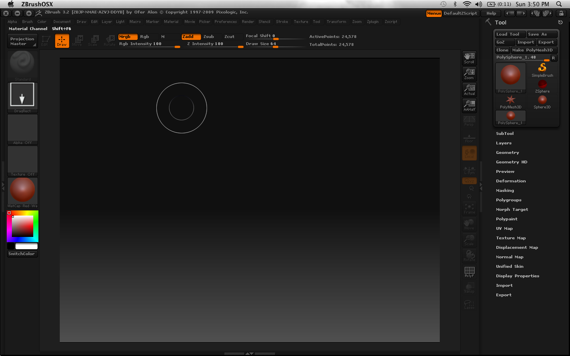Click the Actual size icon
The width and height of the screenshot is (570, 356).
pyautogui.click(x=469, y=90)
